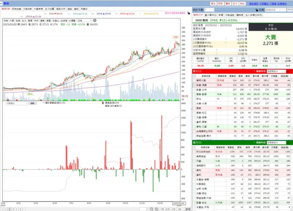
Task: Switch to 個股分析 tab
Action: click(x=61, y=9)
